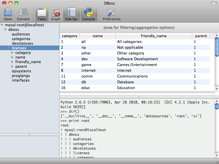Expand the category column node
219x164 pixels.
(12, 53)
